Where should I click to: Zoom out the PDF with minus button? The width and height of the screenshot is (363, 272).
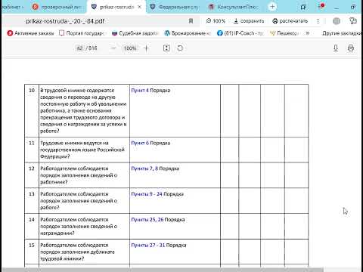click(x=113, y=48)
